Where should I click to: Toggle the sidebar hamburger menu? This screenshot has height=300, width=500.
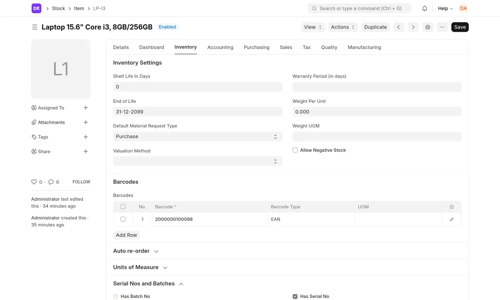coord(35,27)
